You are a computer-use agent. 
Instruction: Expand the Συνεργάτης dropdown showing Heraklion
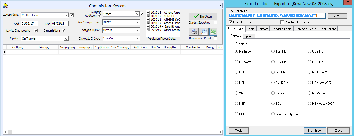(x=66, y=15)
